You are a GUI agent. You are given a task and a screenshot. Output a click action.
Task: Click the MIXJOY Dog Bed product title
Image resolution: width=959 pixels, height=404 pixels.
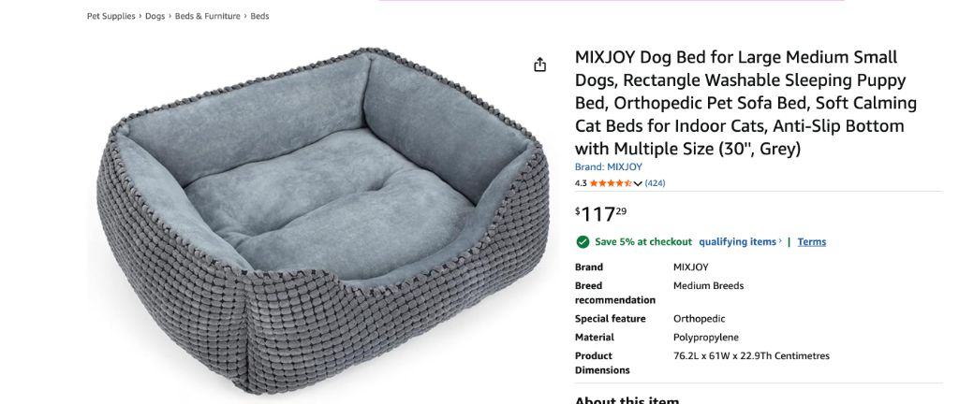click(745, 103)
